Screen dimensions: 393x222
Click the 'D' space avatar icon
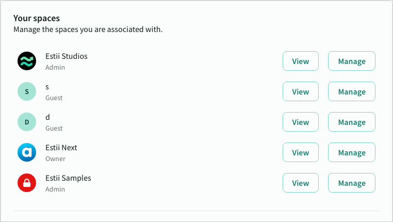26,122
